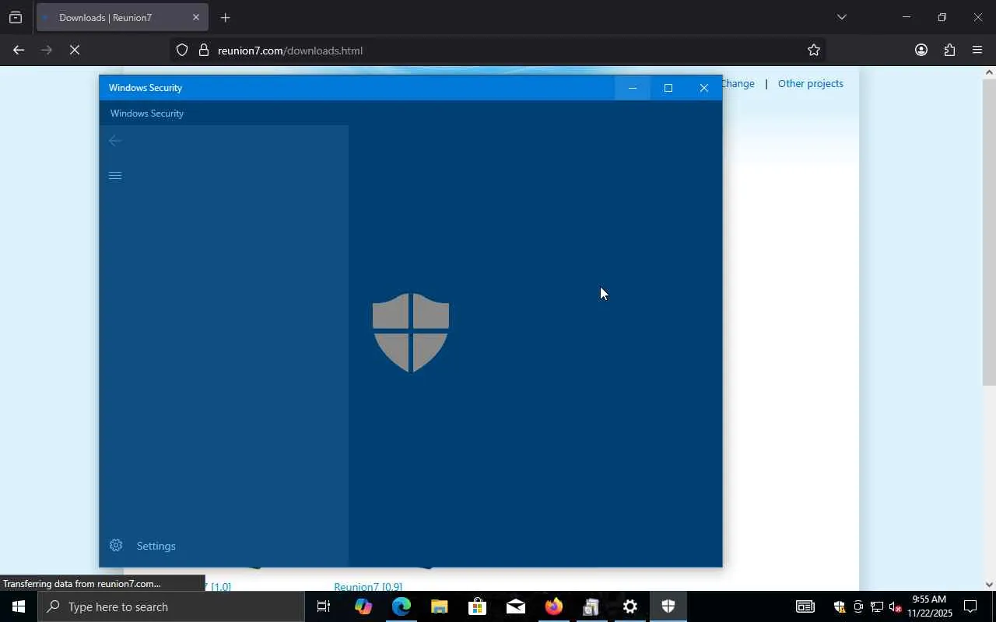996x622 pixels.
Task: Click the taskbar search box
Action: [171, 606]
